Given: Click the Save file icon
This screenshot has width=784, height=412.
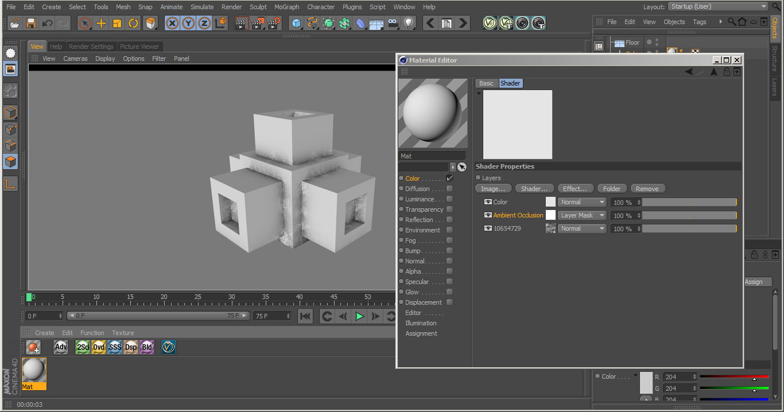Looking at the screenshot, I should 31,24.
